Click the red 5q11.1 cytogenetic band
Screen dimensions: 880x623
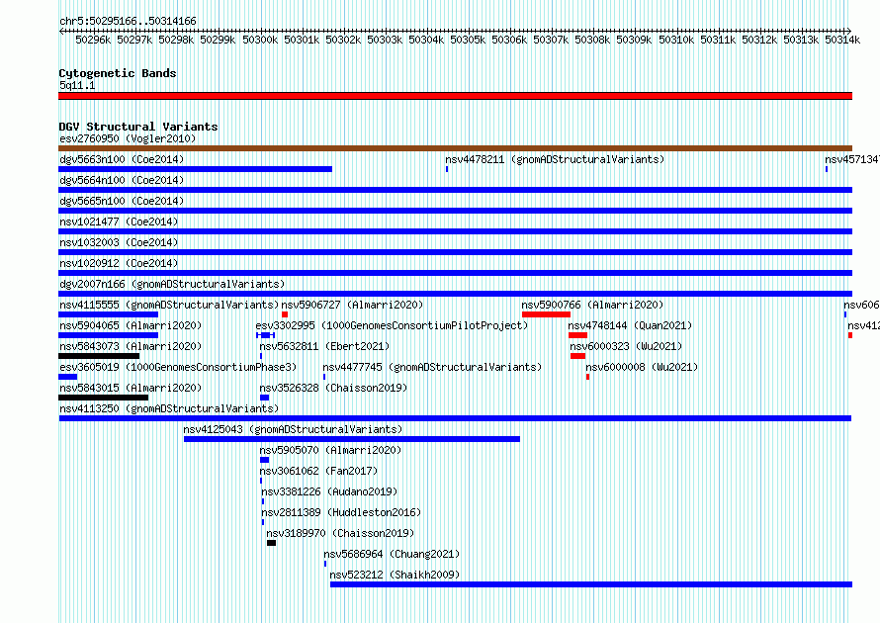tap(455, 96)
